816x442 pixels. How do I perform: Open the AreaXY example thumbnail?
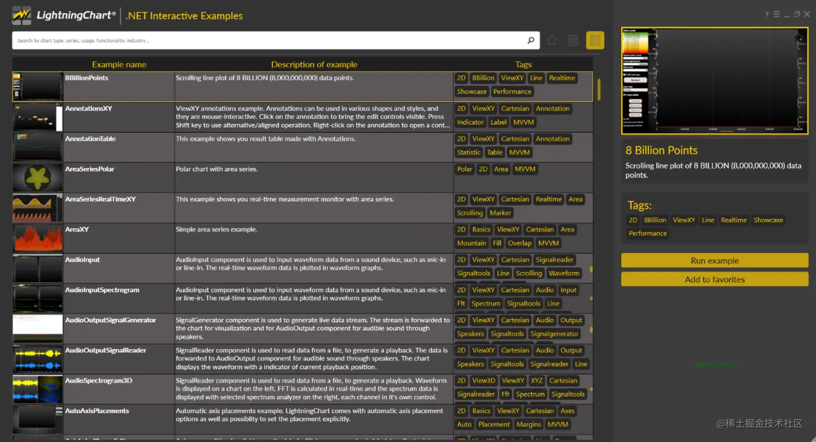click(38, 238)
